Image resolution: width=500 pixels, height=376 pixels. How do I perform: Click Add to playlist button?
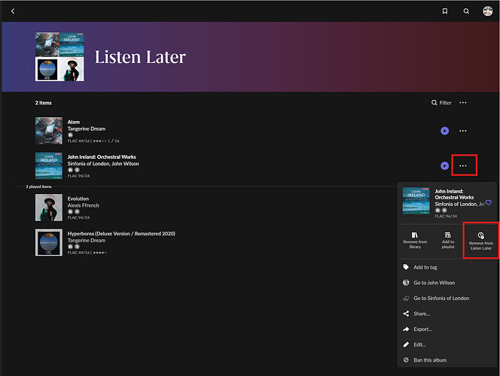click(x=448, y=240)
